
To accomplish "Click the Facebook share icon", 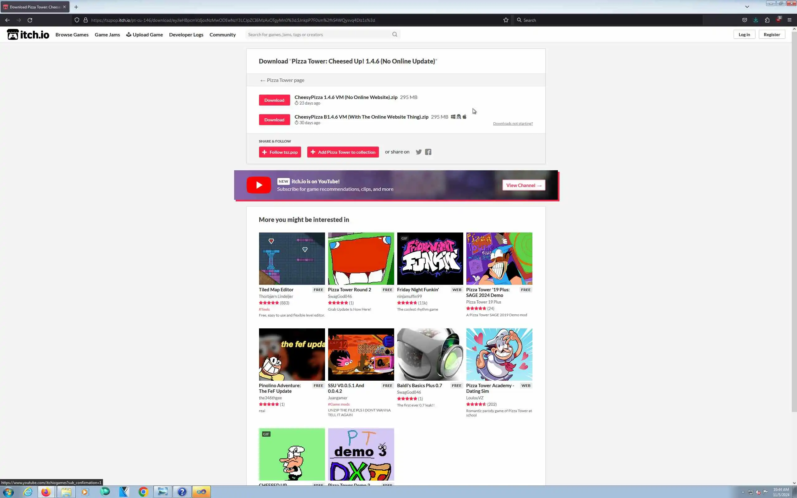I will coord(428,152).
